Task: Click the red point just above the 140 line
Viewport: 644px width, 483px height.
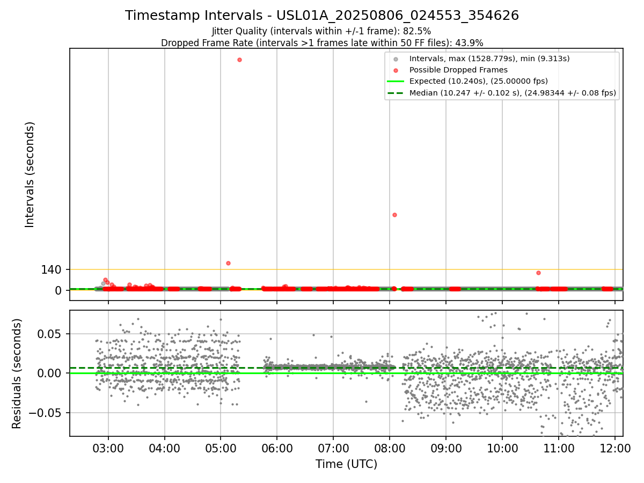Action: pos(228,263)
